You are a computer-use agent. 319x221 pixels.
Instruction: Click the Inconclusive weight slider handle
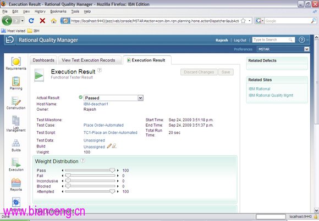[68, 180]
